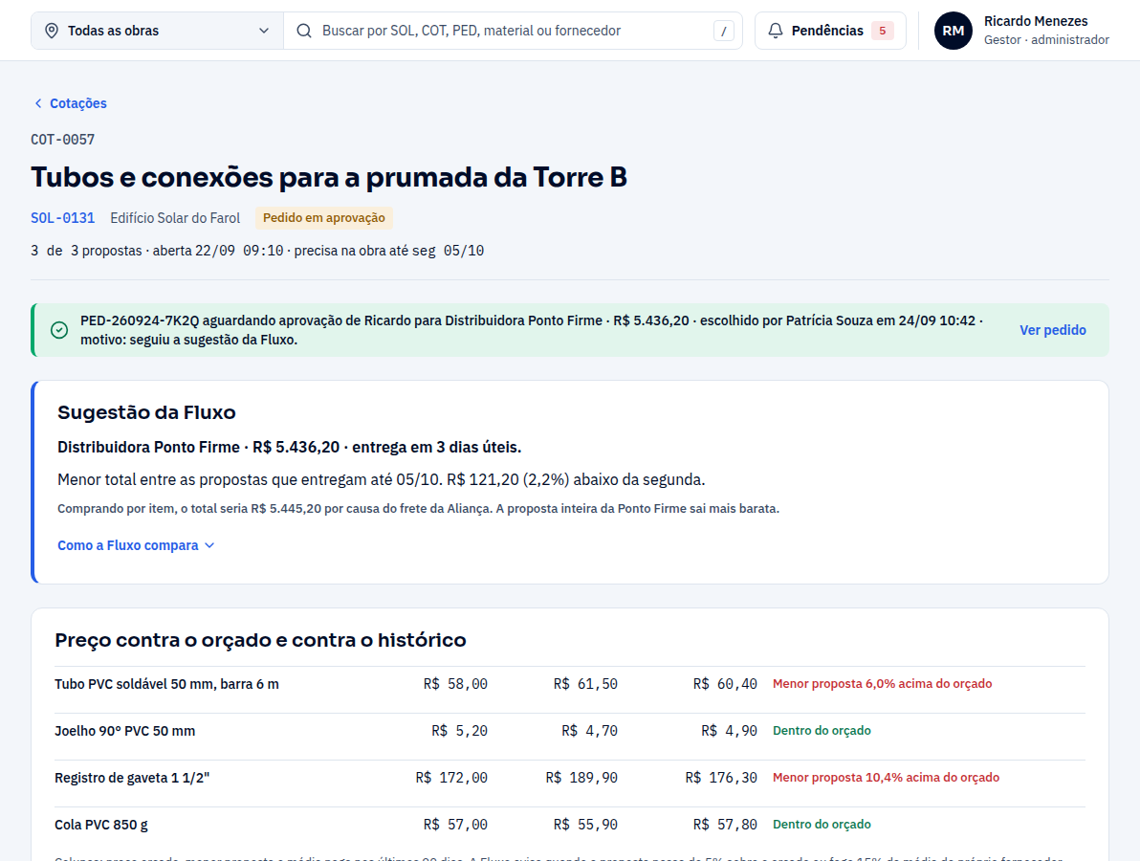Click the Preço contra o orçado e contra o histórico heading
This screenshot has height=861, width=1140.
click(x=260, y=640)
